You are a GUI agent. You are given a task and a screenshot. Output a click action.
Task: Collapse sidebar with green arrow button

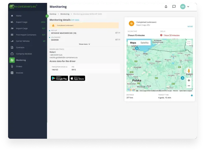(47, 16)
